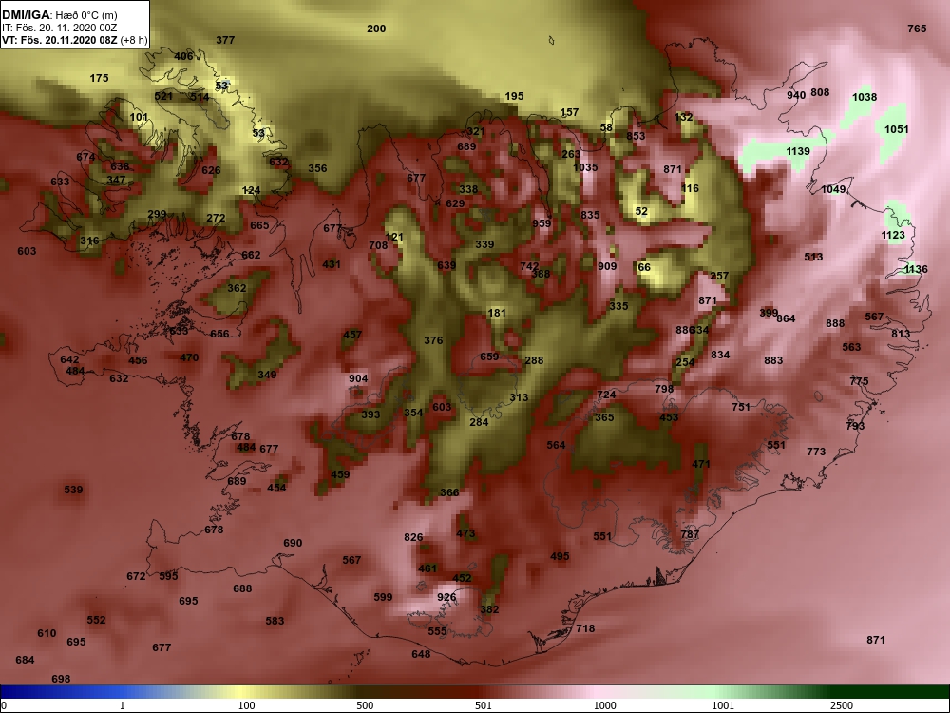Image resolution: width=950 pixels, height=713 pixels.
Task: Click the map value '959'
Action: click(x=541, y=223)
